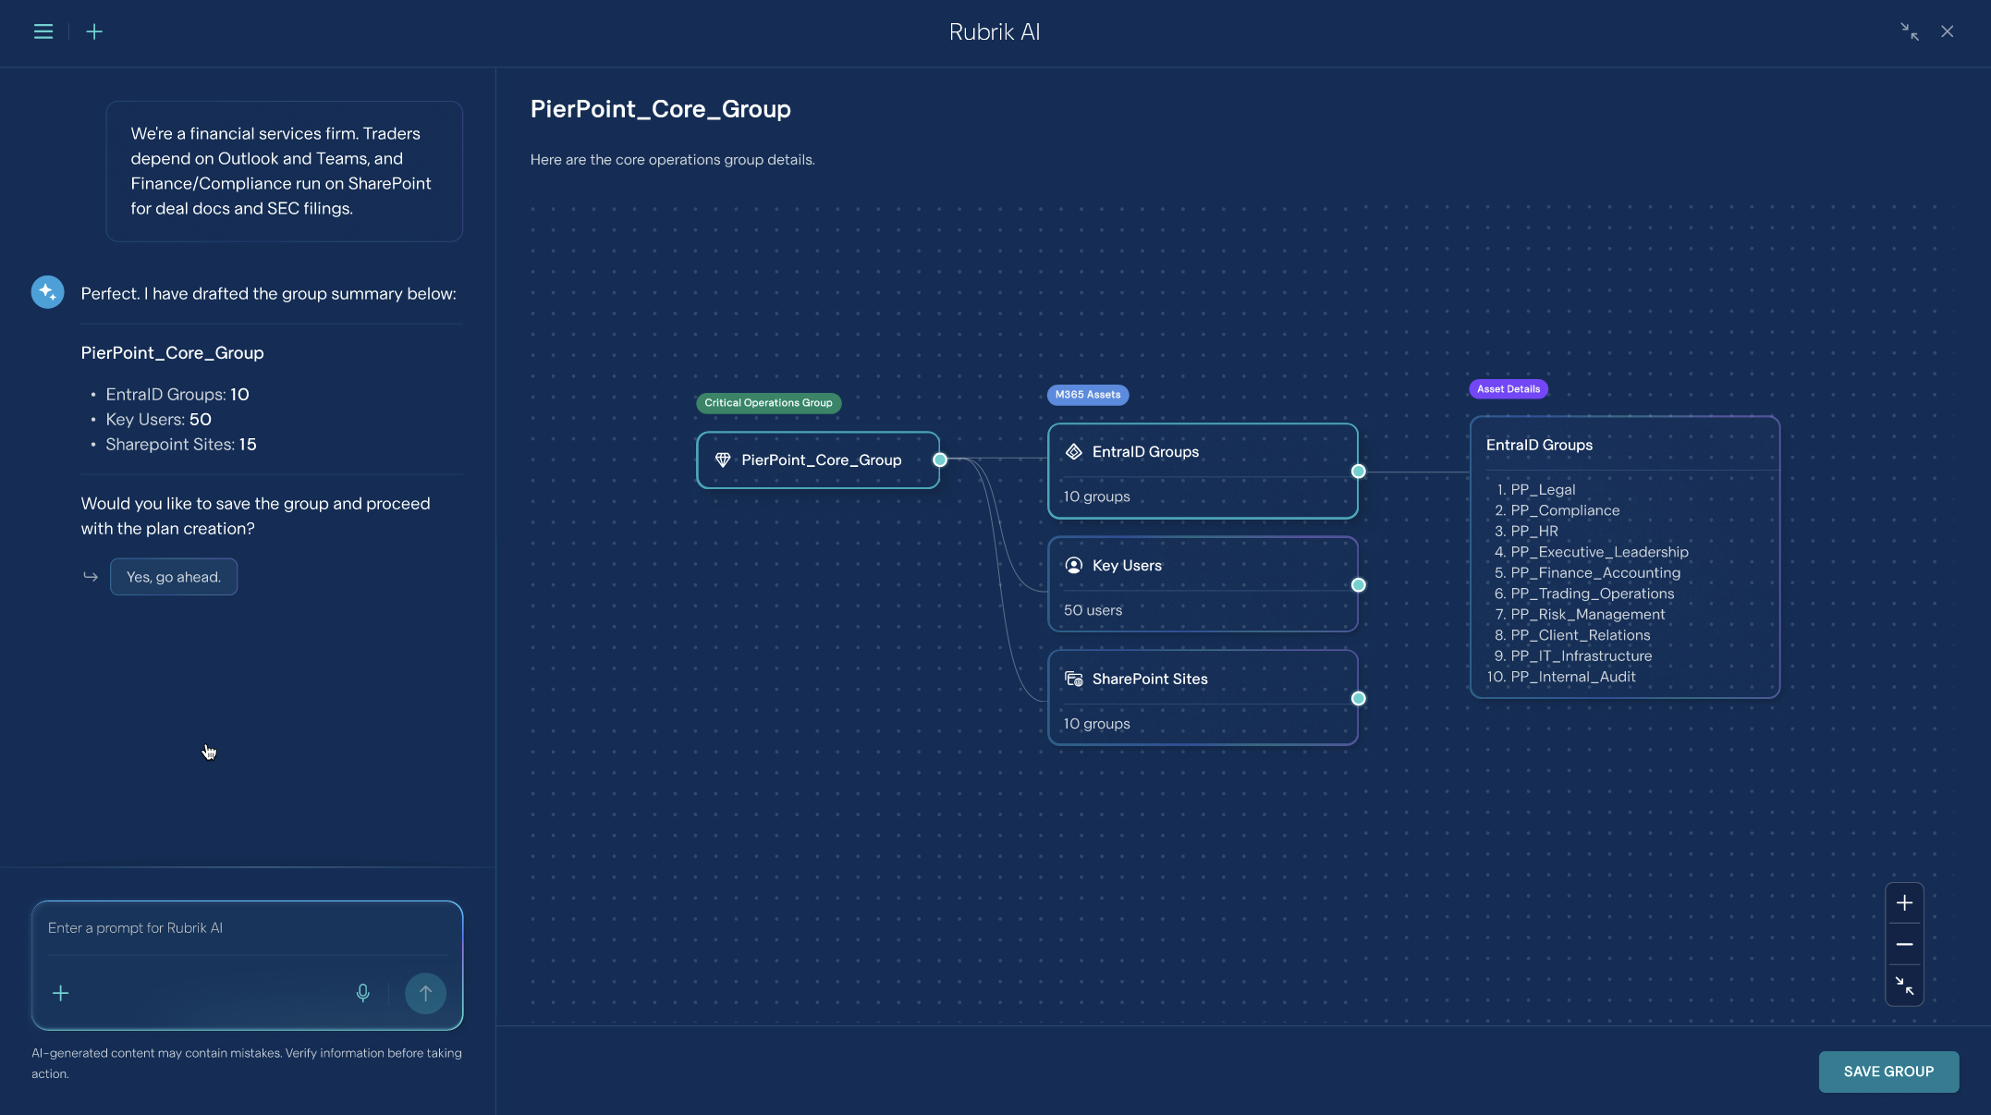Click the reply arrow icon
Viewport: 1991px width, 1115px height.
pos(91,577)
